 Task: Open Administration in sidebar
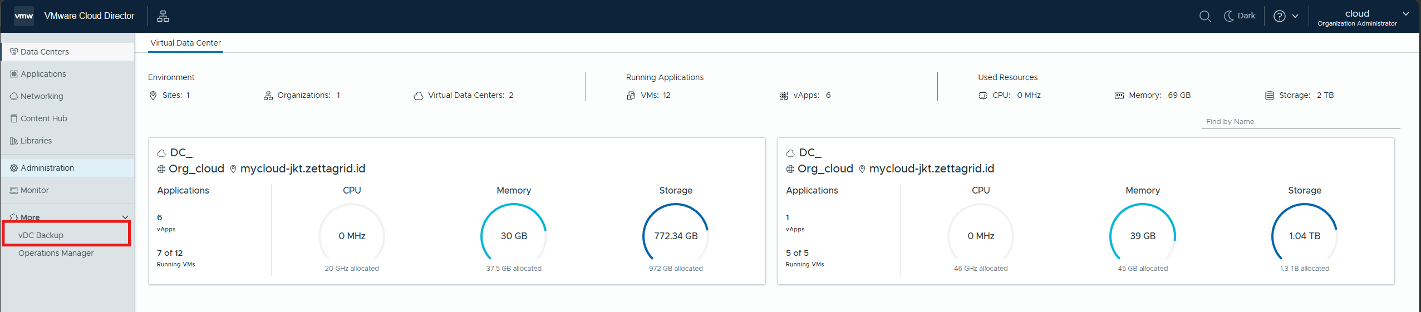click(67, 168)
